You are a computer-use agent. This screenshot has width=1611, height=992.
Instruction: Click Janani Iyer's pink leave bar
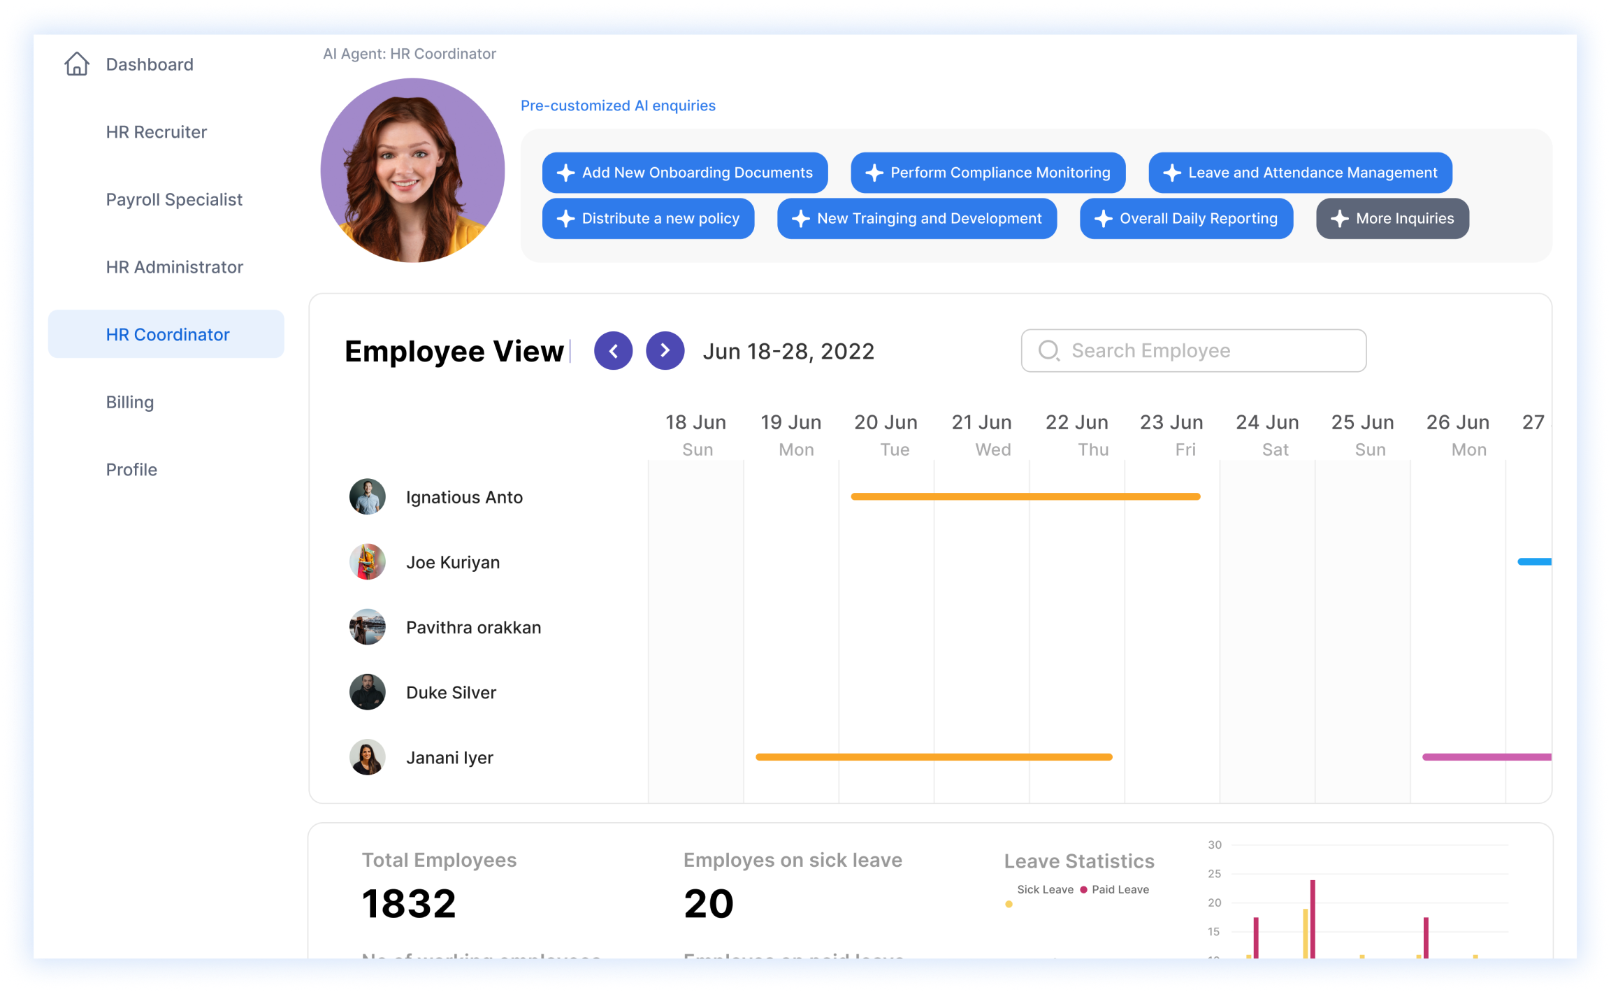(1487, 757)
